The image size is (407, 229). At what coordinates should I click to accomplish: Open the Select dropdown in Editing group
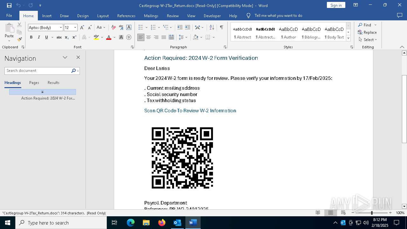(x=368, y=40)
